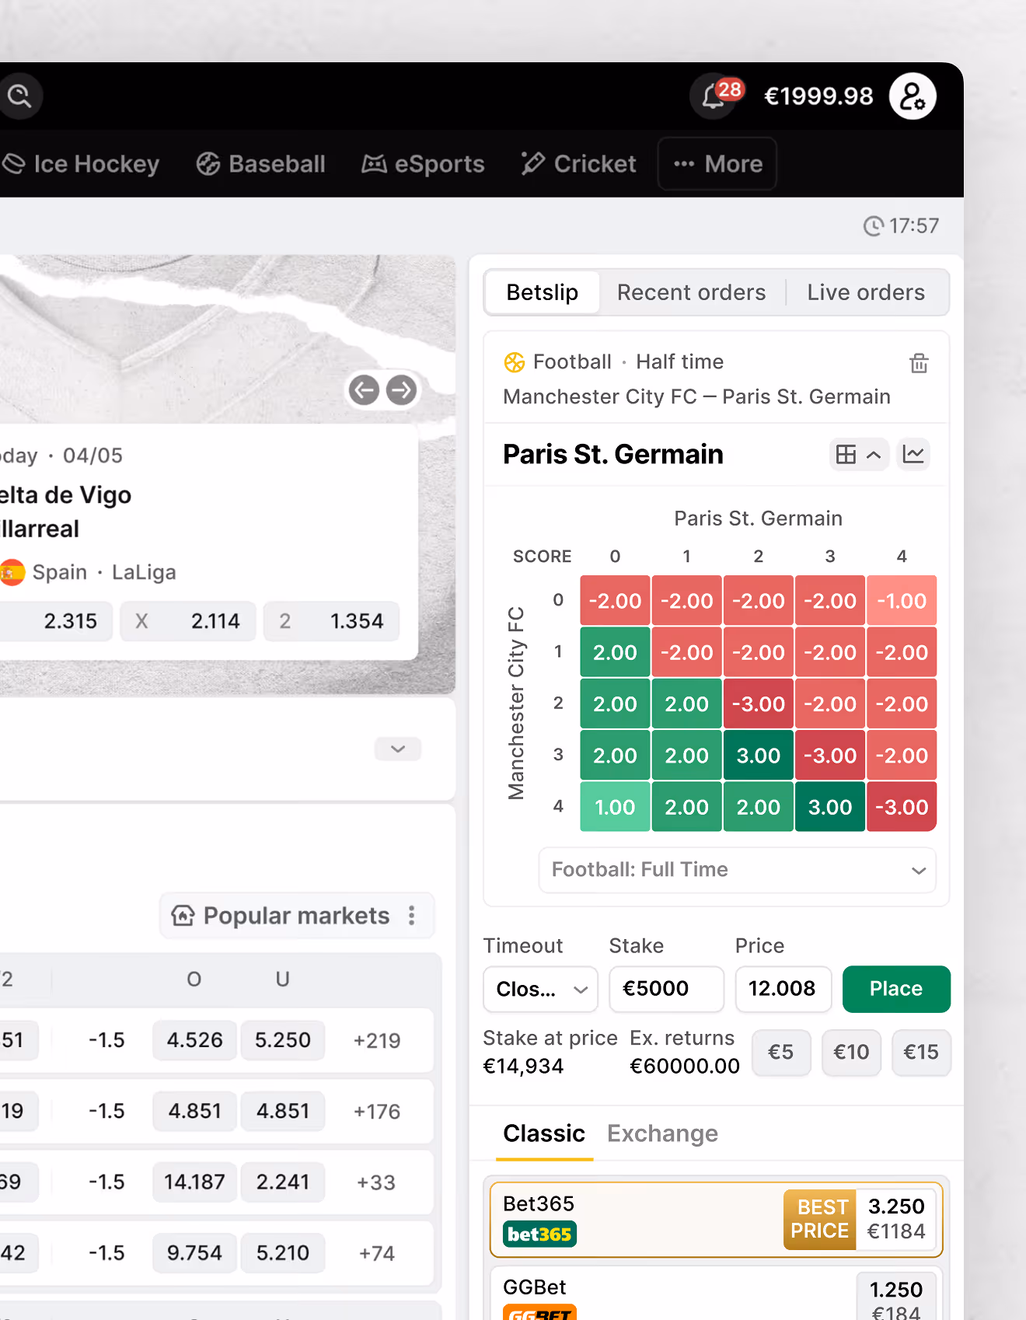Select under odds 5.250
Image resolution: width=1026 pixels, height=1320 pixels.
coord(283,1041)
